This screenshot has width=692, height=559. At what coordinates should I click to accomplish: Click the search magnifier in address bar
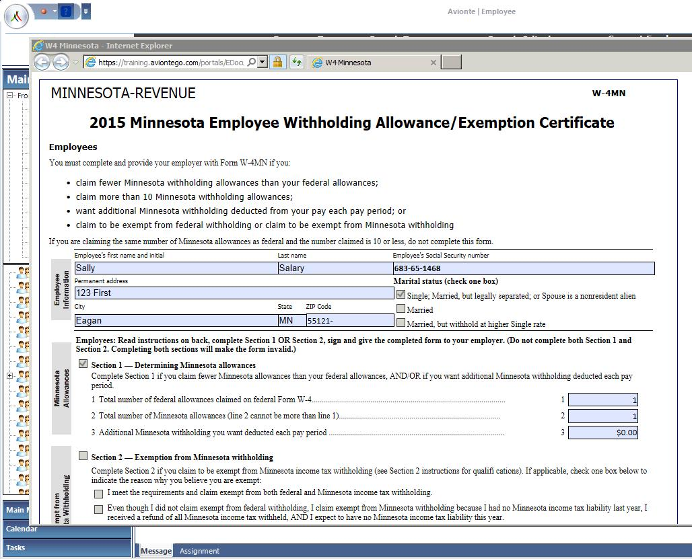click(x=252, y=62)
